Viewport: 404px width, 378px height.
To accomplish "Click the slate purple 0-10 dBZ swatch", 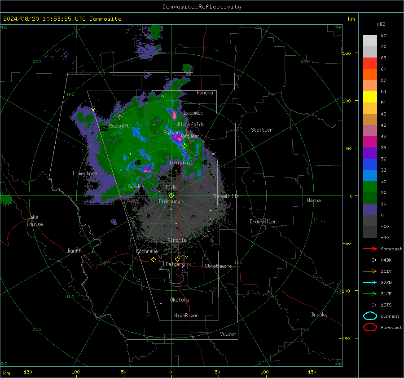I will 370,209.
